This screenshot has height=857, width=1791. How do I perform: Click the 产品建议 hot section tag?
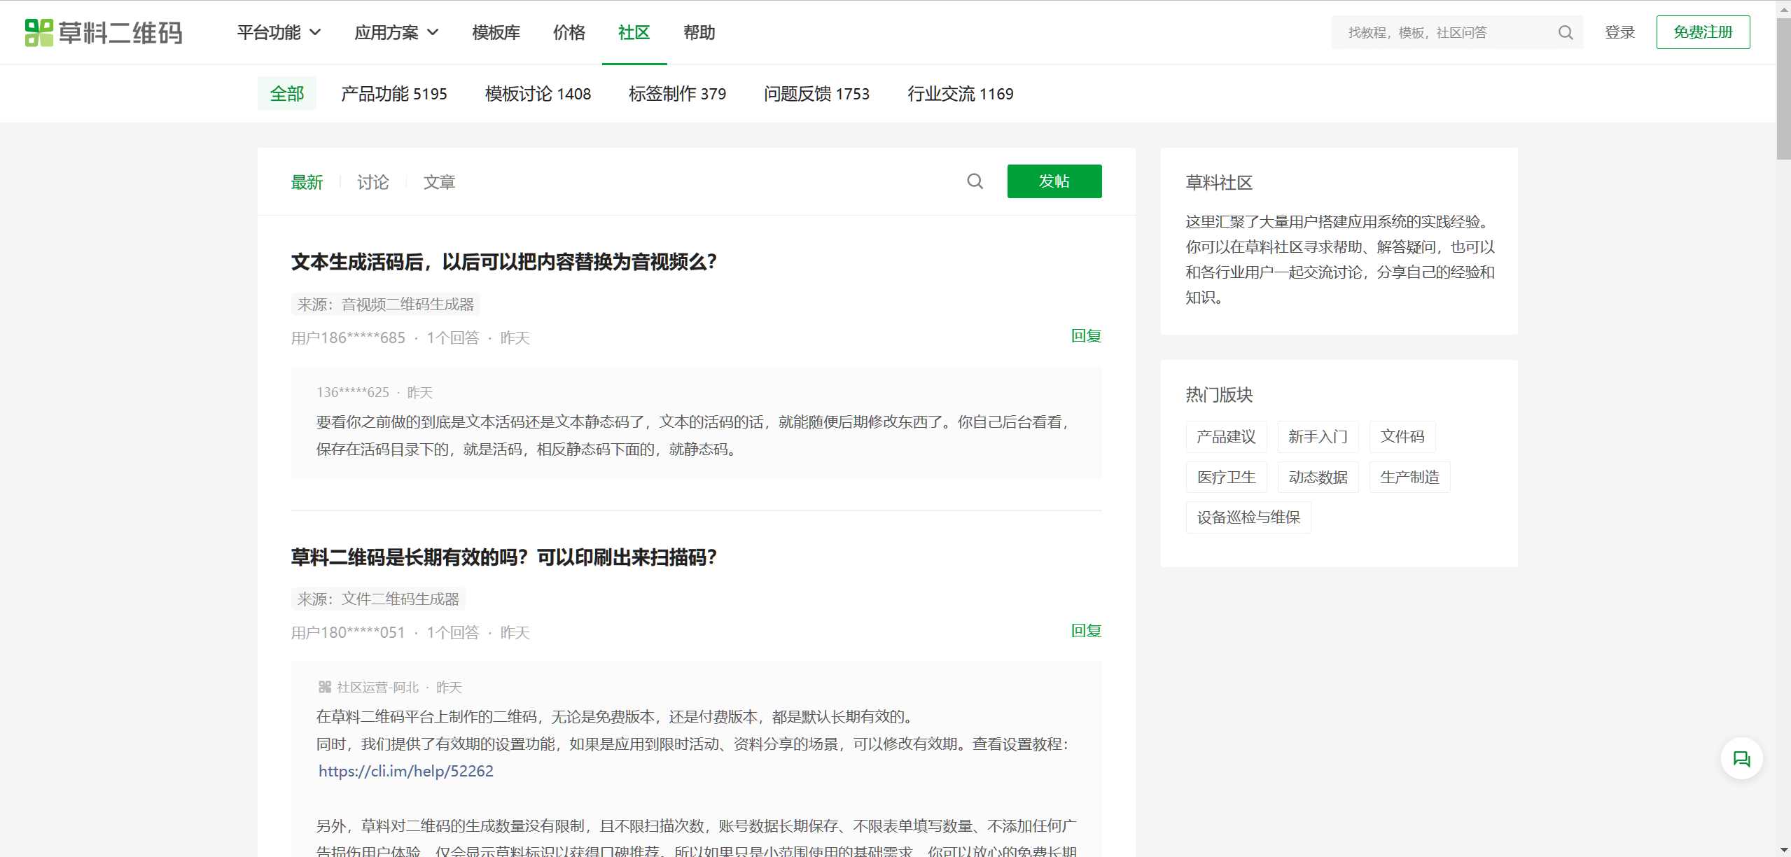(1226, 437)
